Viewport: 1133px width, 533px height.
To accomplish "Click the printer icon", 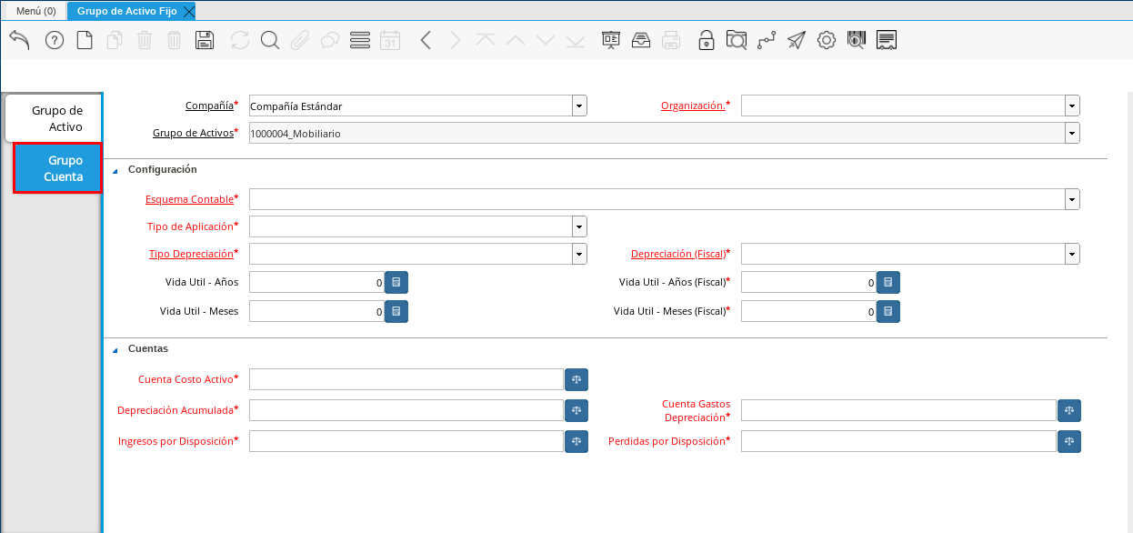I will coord(671,40).
